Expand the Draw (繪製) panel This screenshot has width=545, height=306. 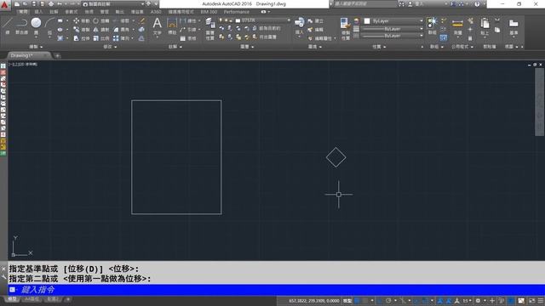[x=36, y=47]
